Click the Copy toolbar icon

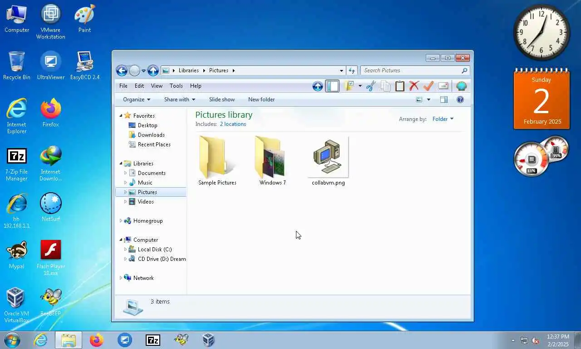[x=385, y=86]
